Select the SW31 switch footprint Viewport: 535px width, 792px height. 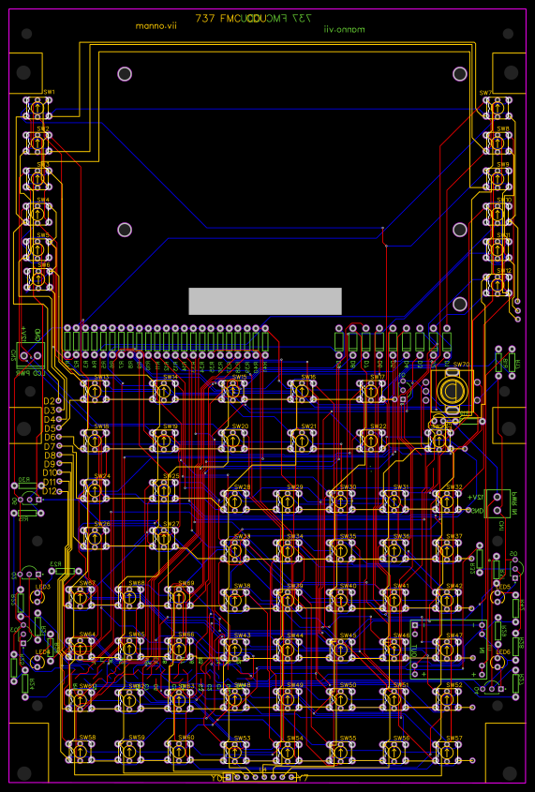point(394,501)
